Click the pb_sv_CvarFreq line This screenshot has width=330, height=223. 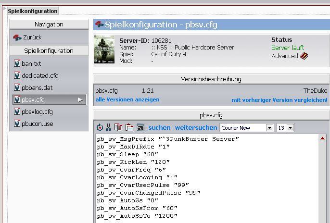pyautogui.click(x=131, y=170)
